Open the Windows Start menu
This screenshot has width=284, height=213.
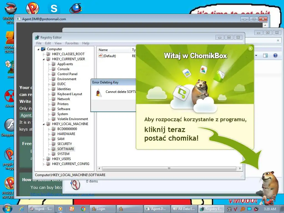[7, 209]
